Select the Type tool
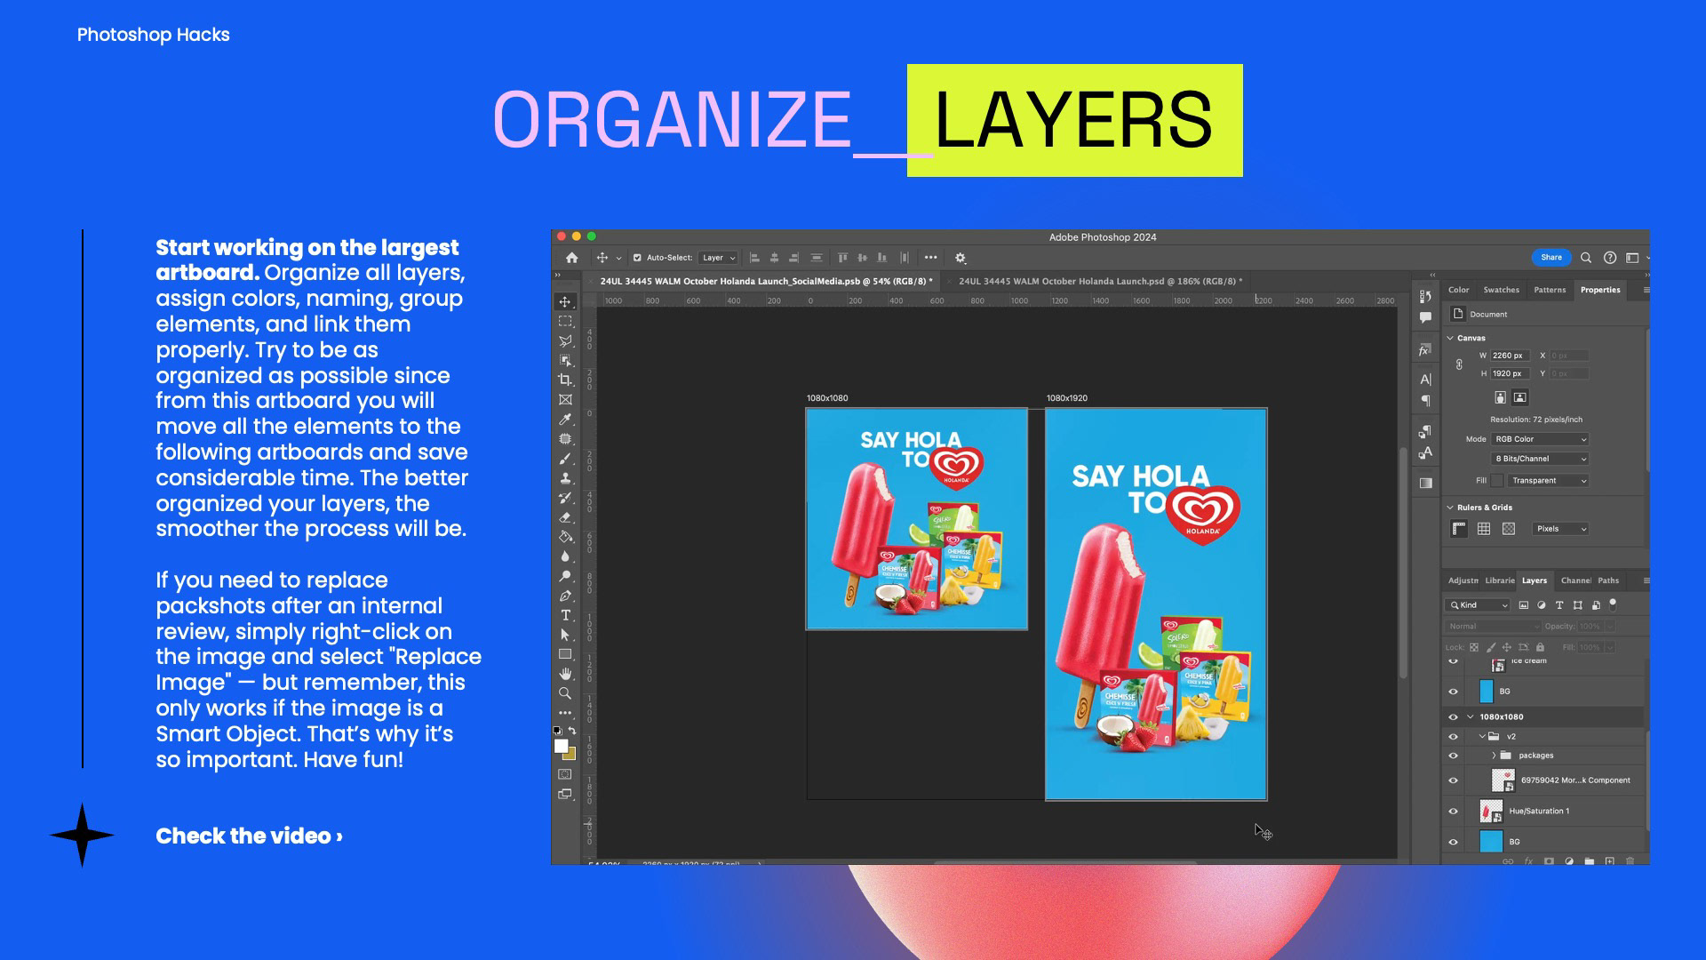 (565, 615)
